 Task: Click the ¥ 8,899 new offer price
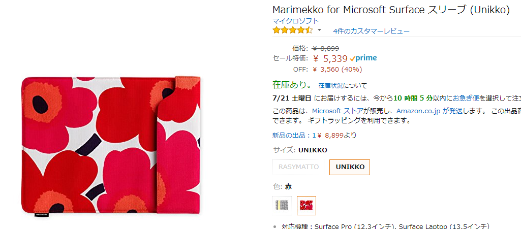coord(331,135)
